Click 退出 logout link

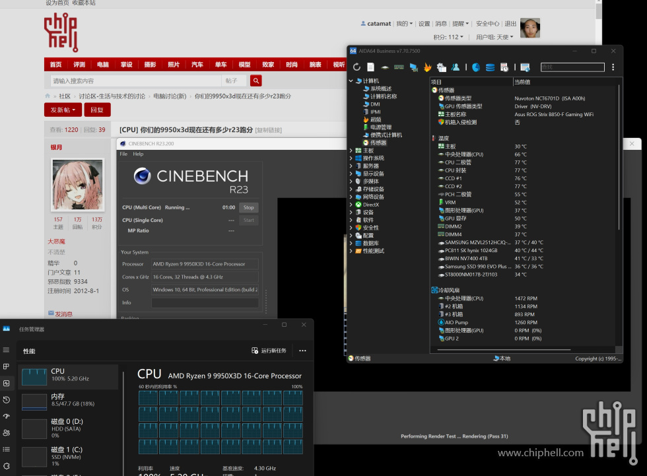click(x=510, y=24)
